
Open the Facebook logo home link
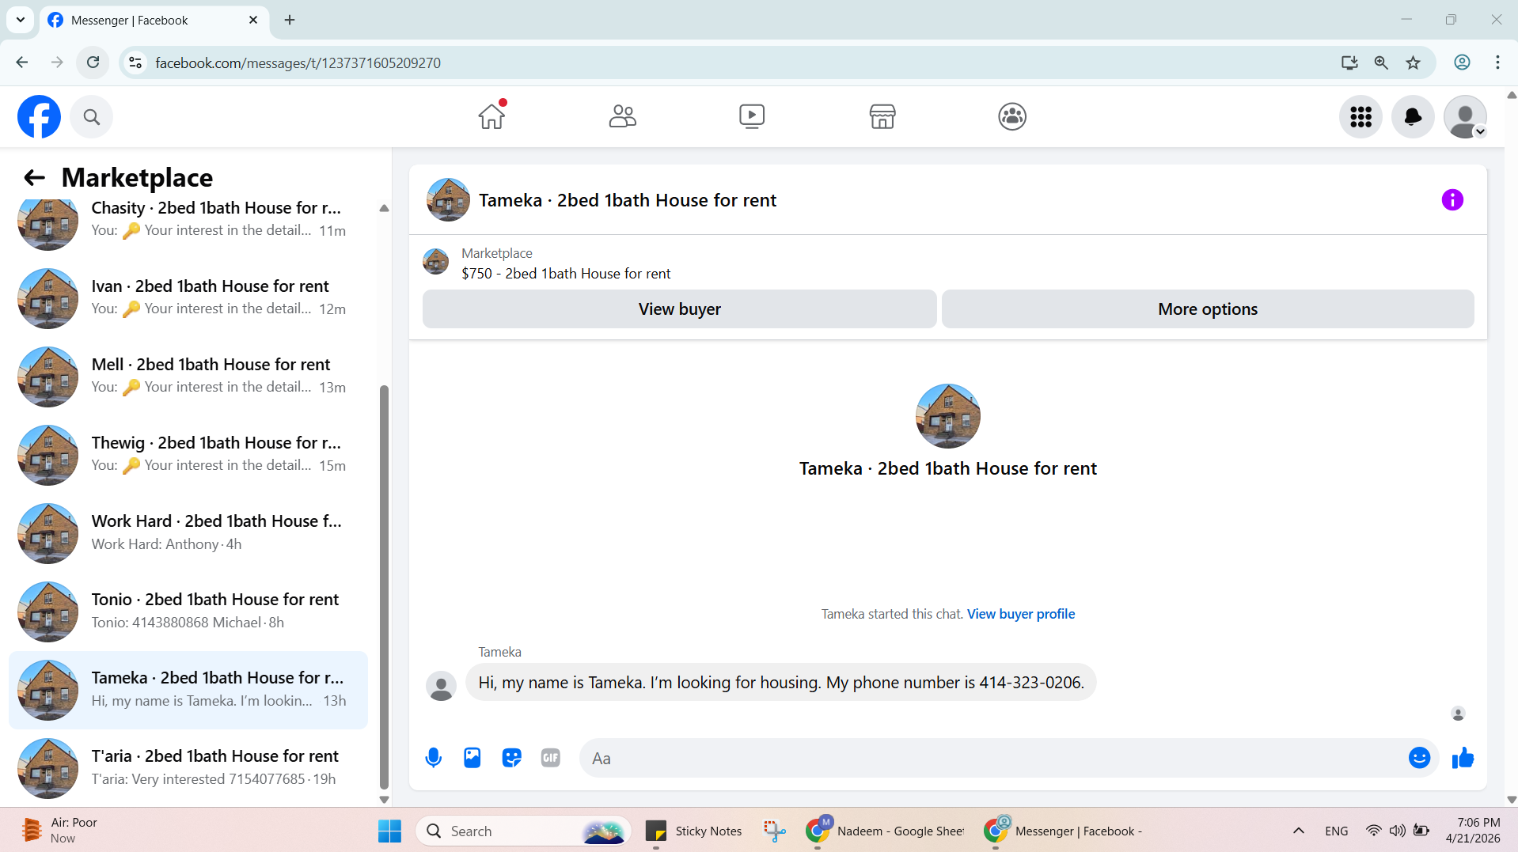(39, 117)
